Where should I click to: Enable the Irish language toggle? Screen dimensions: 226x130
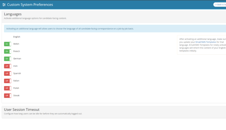(x=7, y=66)
